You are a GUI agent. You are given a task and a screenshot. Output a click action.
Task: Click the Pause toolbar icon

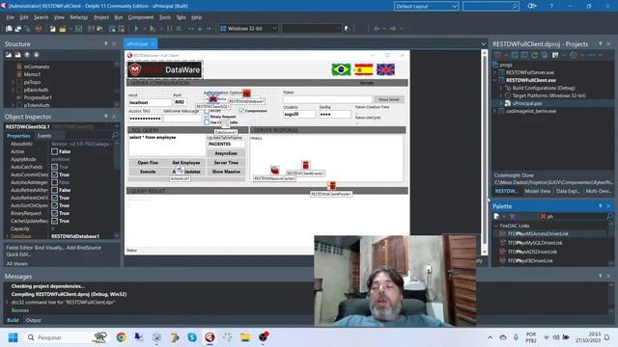click(170, 28)
